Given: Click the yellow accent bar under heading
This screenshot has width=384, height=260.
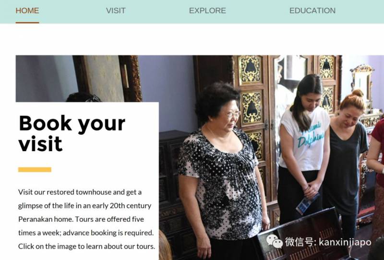Looking at the screenshot, I should pyautogui.click(x=35, y=170).
